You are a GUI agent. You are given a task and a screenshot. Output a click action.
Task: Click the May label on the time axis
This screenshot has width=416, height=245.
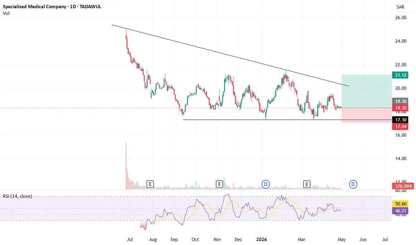(x=342, y=240)
